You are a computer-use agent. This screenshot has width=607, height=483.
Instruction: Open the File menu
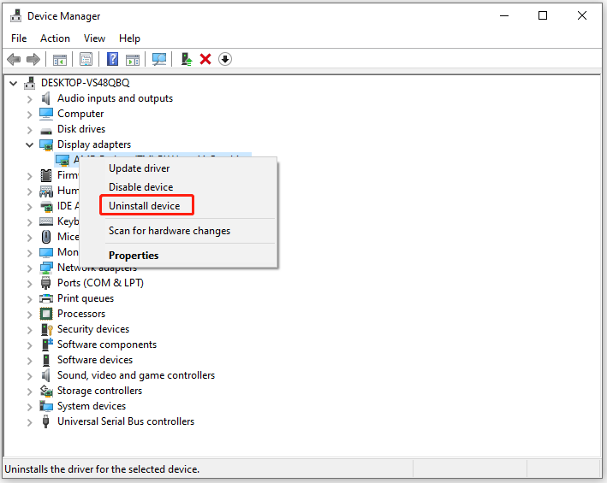[19, 38]
